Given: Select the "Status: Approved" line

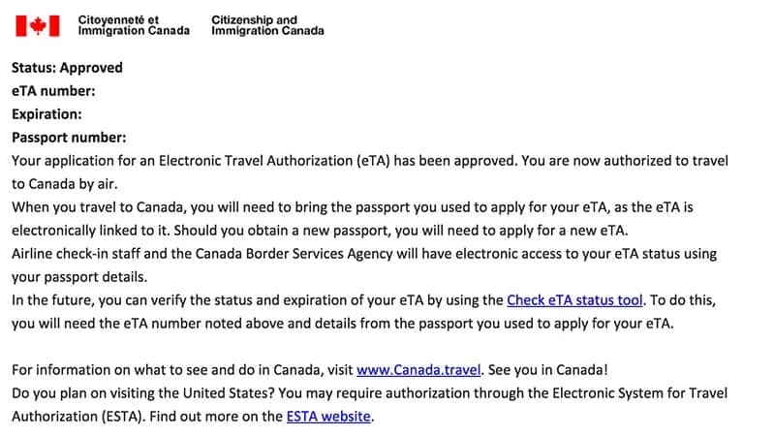Looking at the screenshot, I should (67, 68).
